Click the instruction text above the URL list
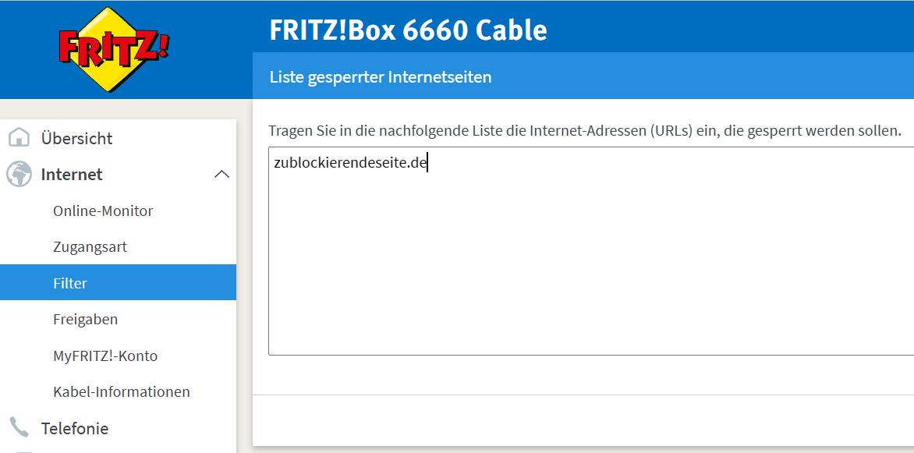Image resolution: width=914 pixels, height=453 pixels. tap(584, 130)
